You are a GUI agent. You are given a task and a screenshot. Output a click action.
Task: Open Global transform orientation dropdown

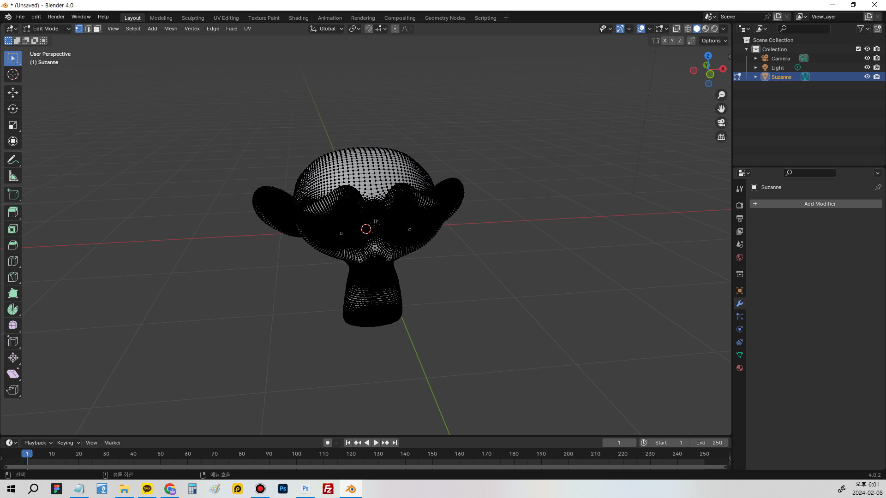click(327, 29)
